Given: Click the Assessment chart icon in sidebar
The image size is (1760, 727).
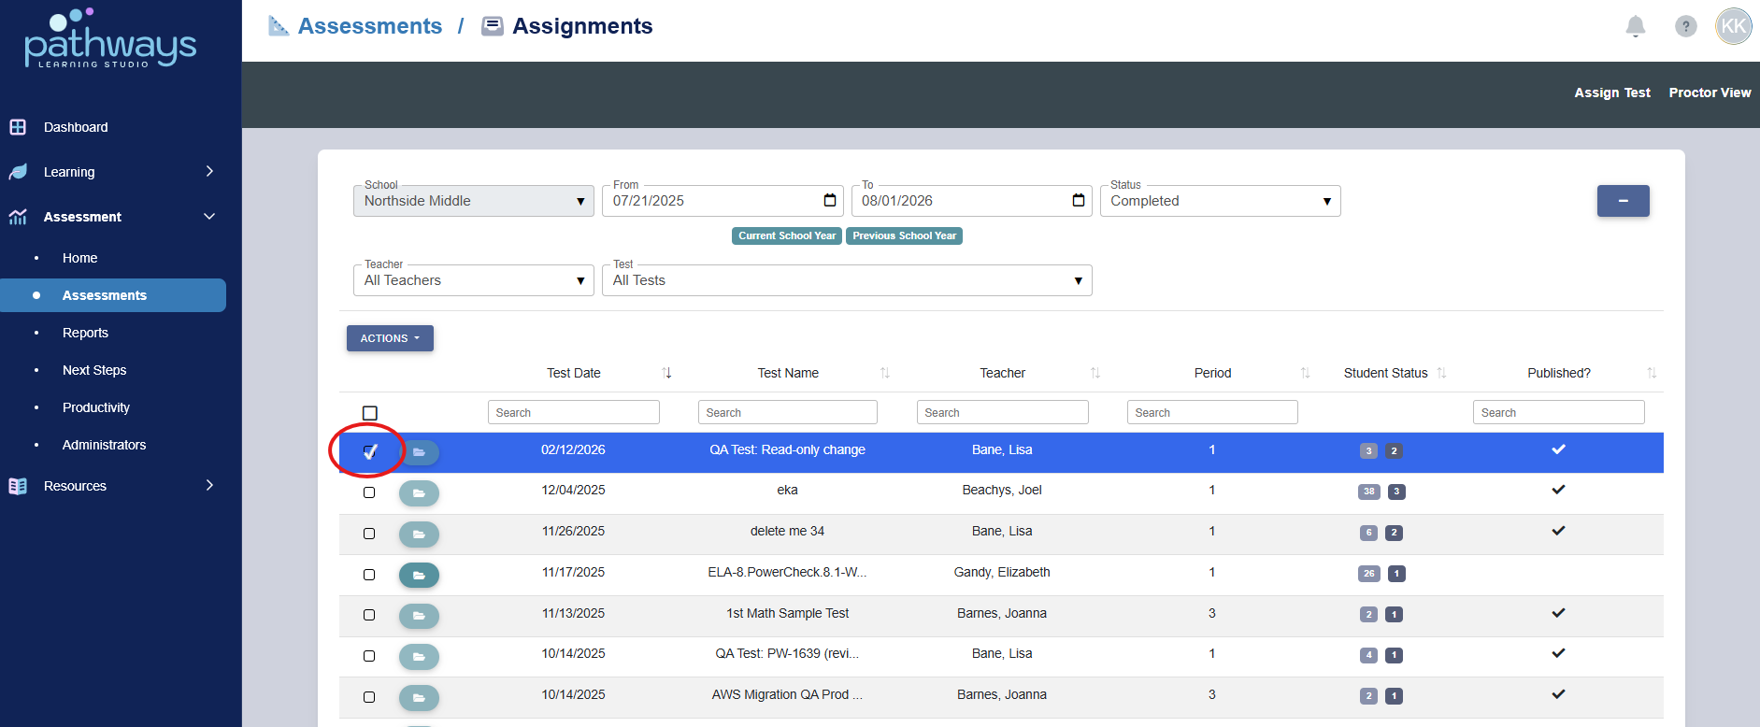Looking at the screenshot, I should tap(18, 217).
